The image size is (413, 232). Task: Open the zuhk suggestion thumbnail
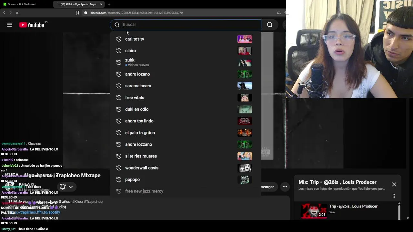coord(245,63)
